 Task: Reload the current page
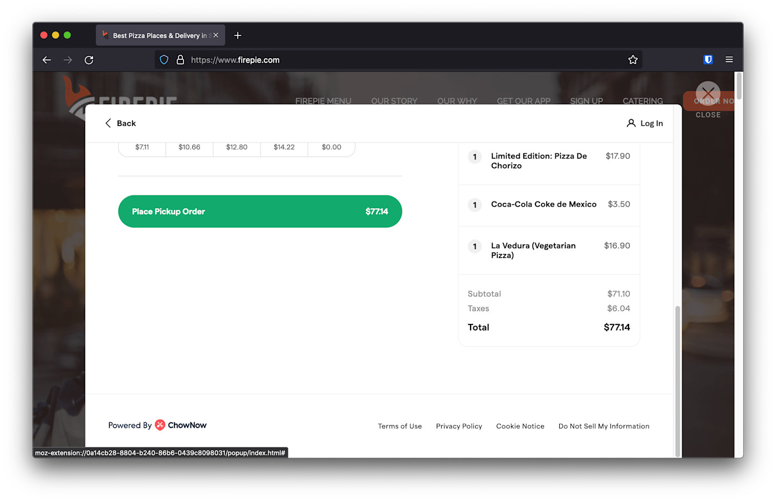point(89,60)
